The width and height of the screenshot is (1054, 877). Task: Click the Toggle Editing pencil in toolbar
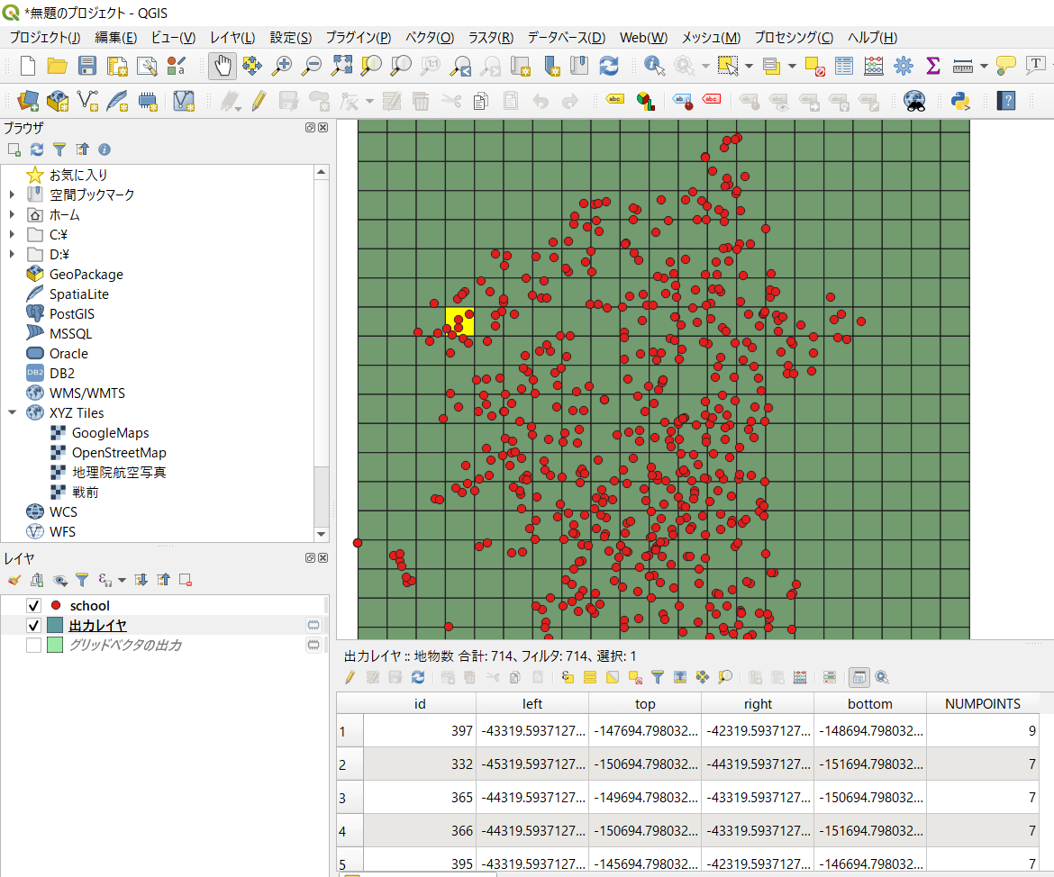pyautogui.click(x=259, y=102)
